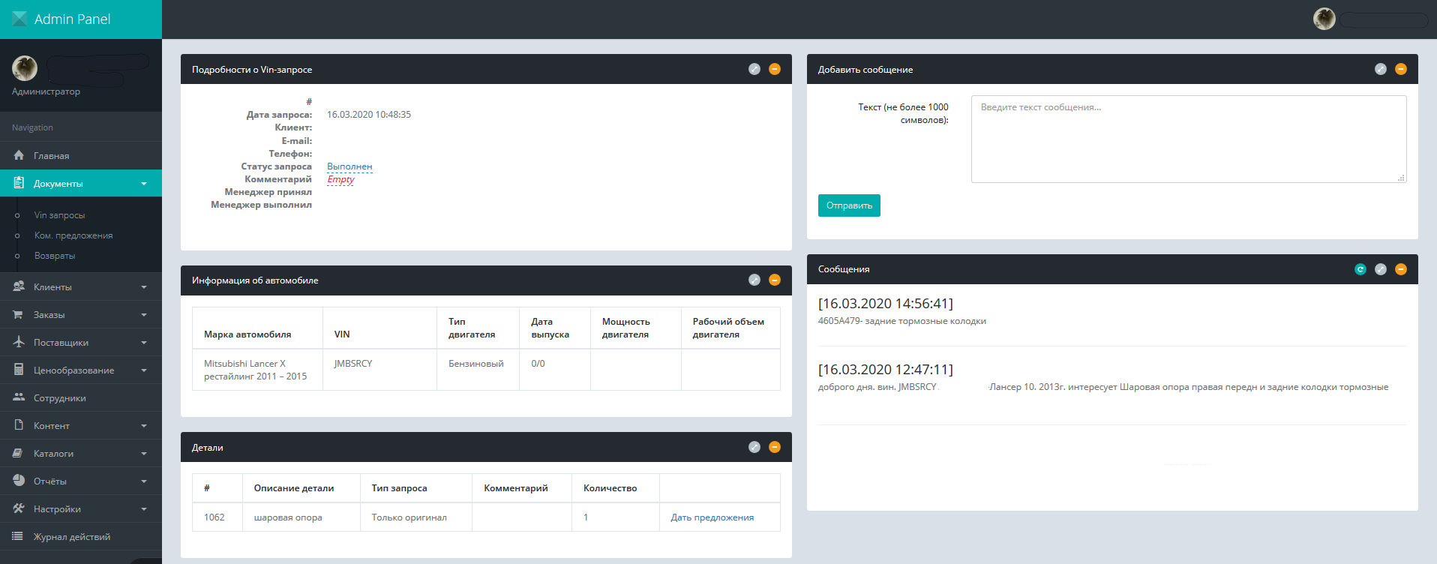Collapse the Сообщения panel with orange minus

[1400, 269]
